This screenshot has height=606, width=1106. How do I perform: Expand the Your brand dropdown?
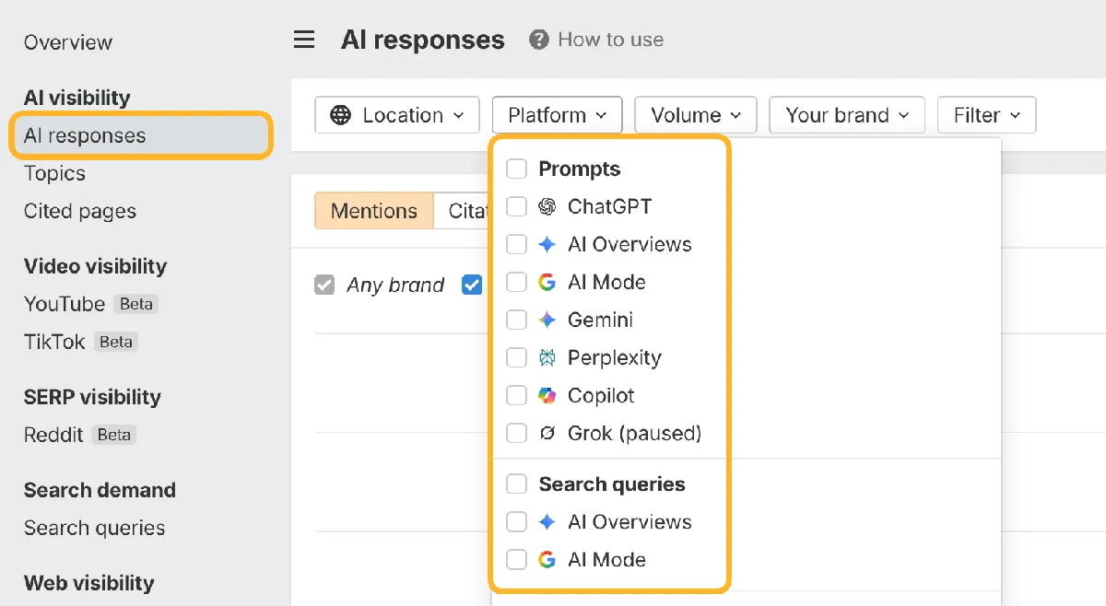848,115
